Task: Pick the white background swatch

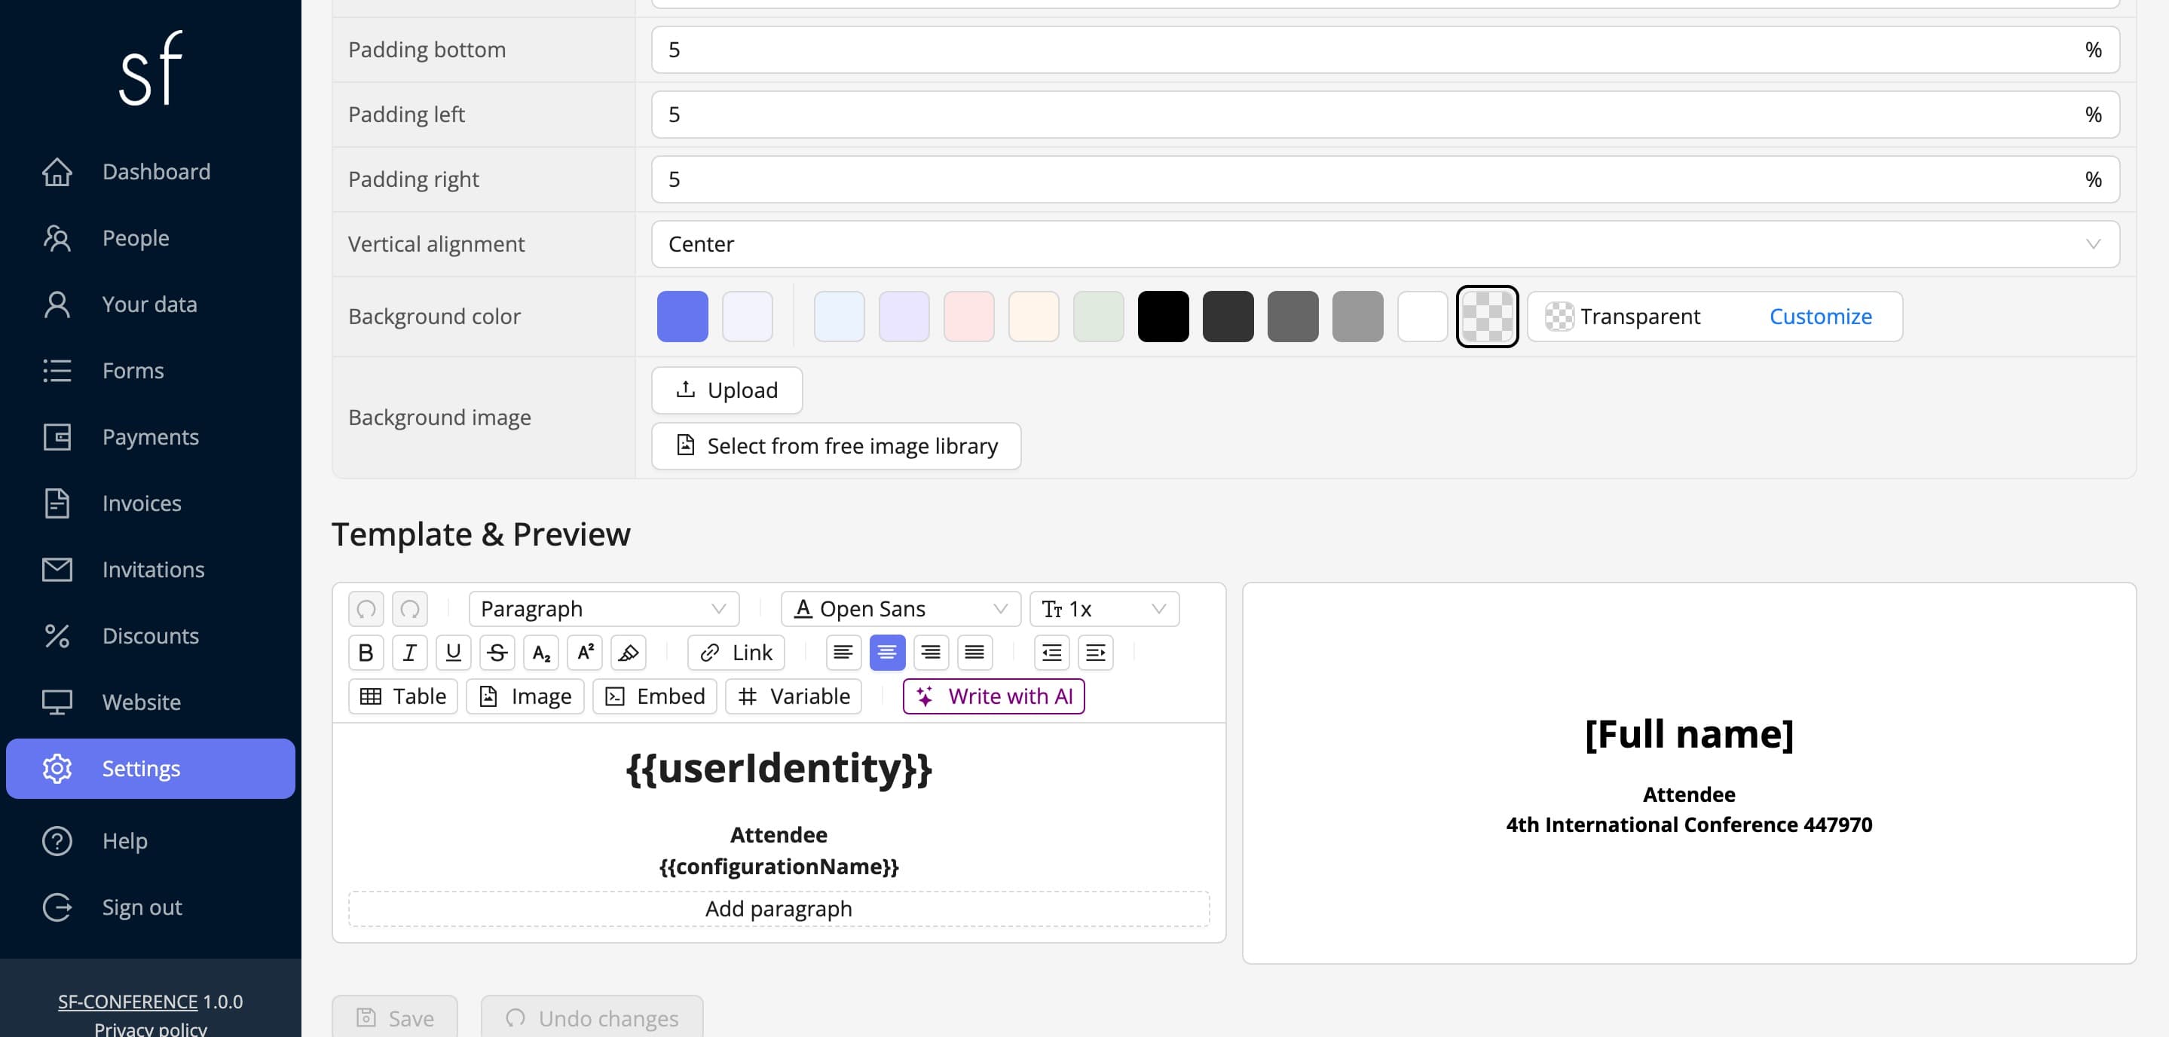Action: pos(1423,317)
